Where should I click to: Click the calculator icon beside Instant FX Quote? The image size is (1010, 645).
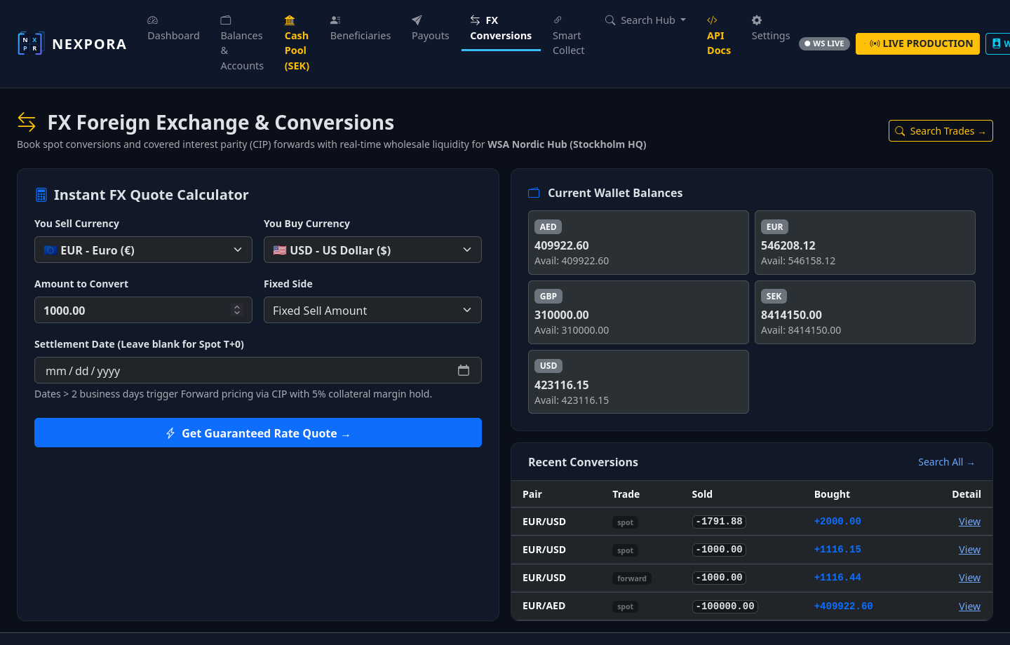pyautogui.click(x=41, y=195)
